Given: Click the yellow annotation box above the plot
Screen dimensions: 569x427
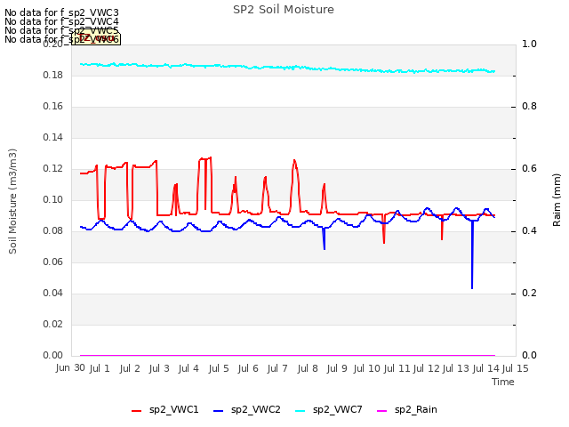Looking at the screenshot, I should coord(96,38).
